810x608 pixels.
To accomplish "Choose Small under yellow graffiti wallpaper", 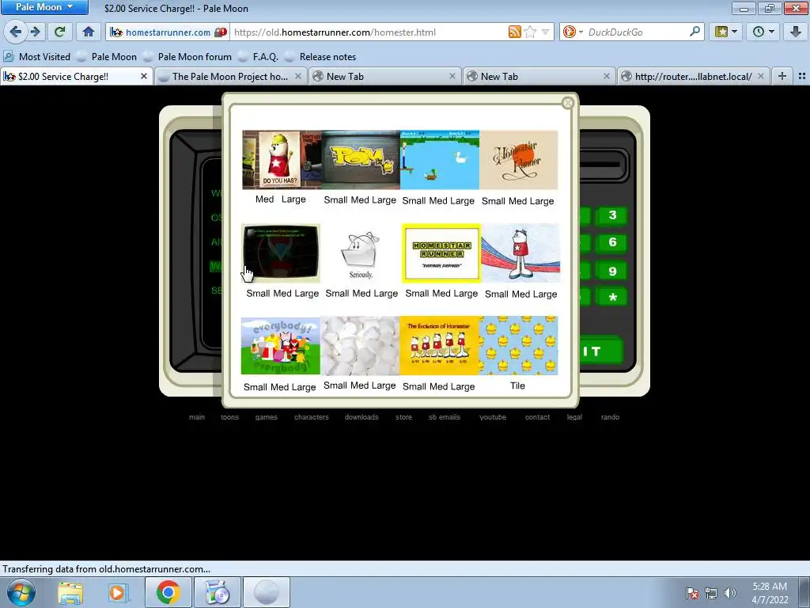I will point(335,200).
